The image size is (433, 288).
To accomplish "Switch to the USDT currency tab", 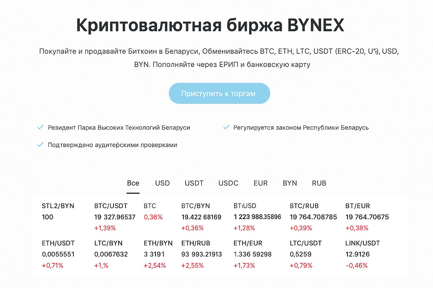I will (194, 183).
